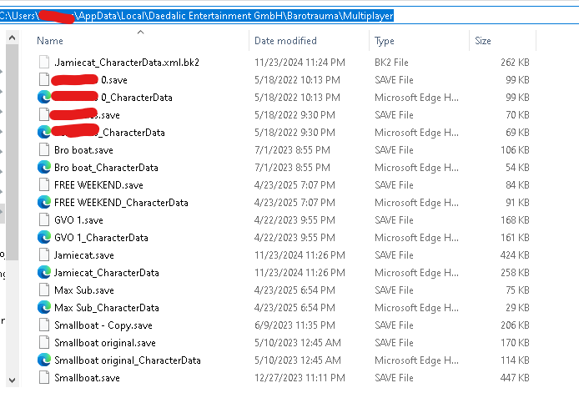Select the Max Sub.save file icon

44,290
